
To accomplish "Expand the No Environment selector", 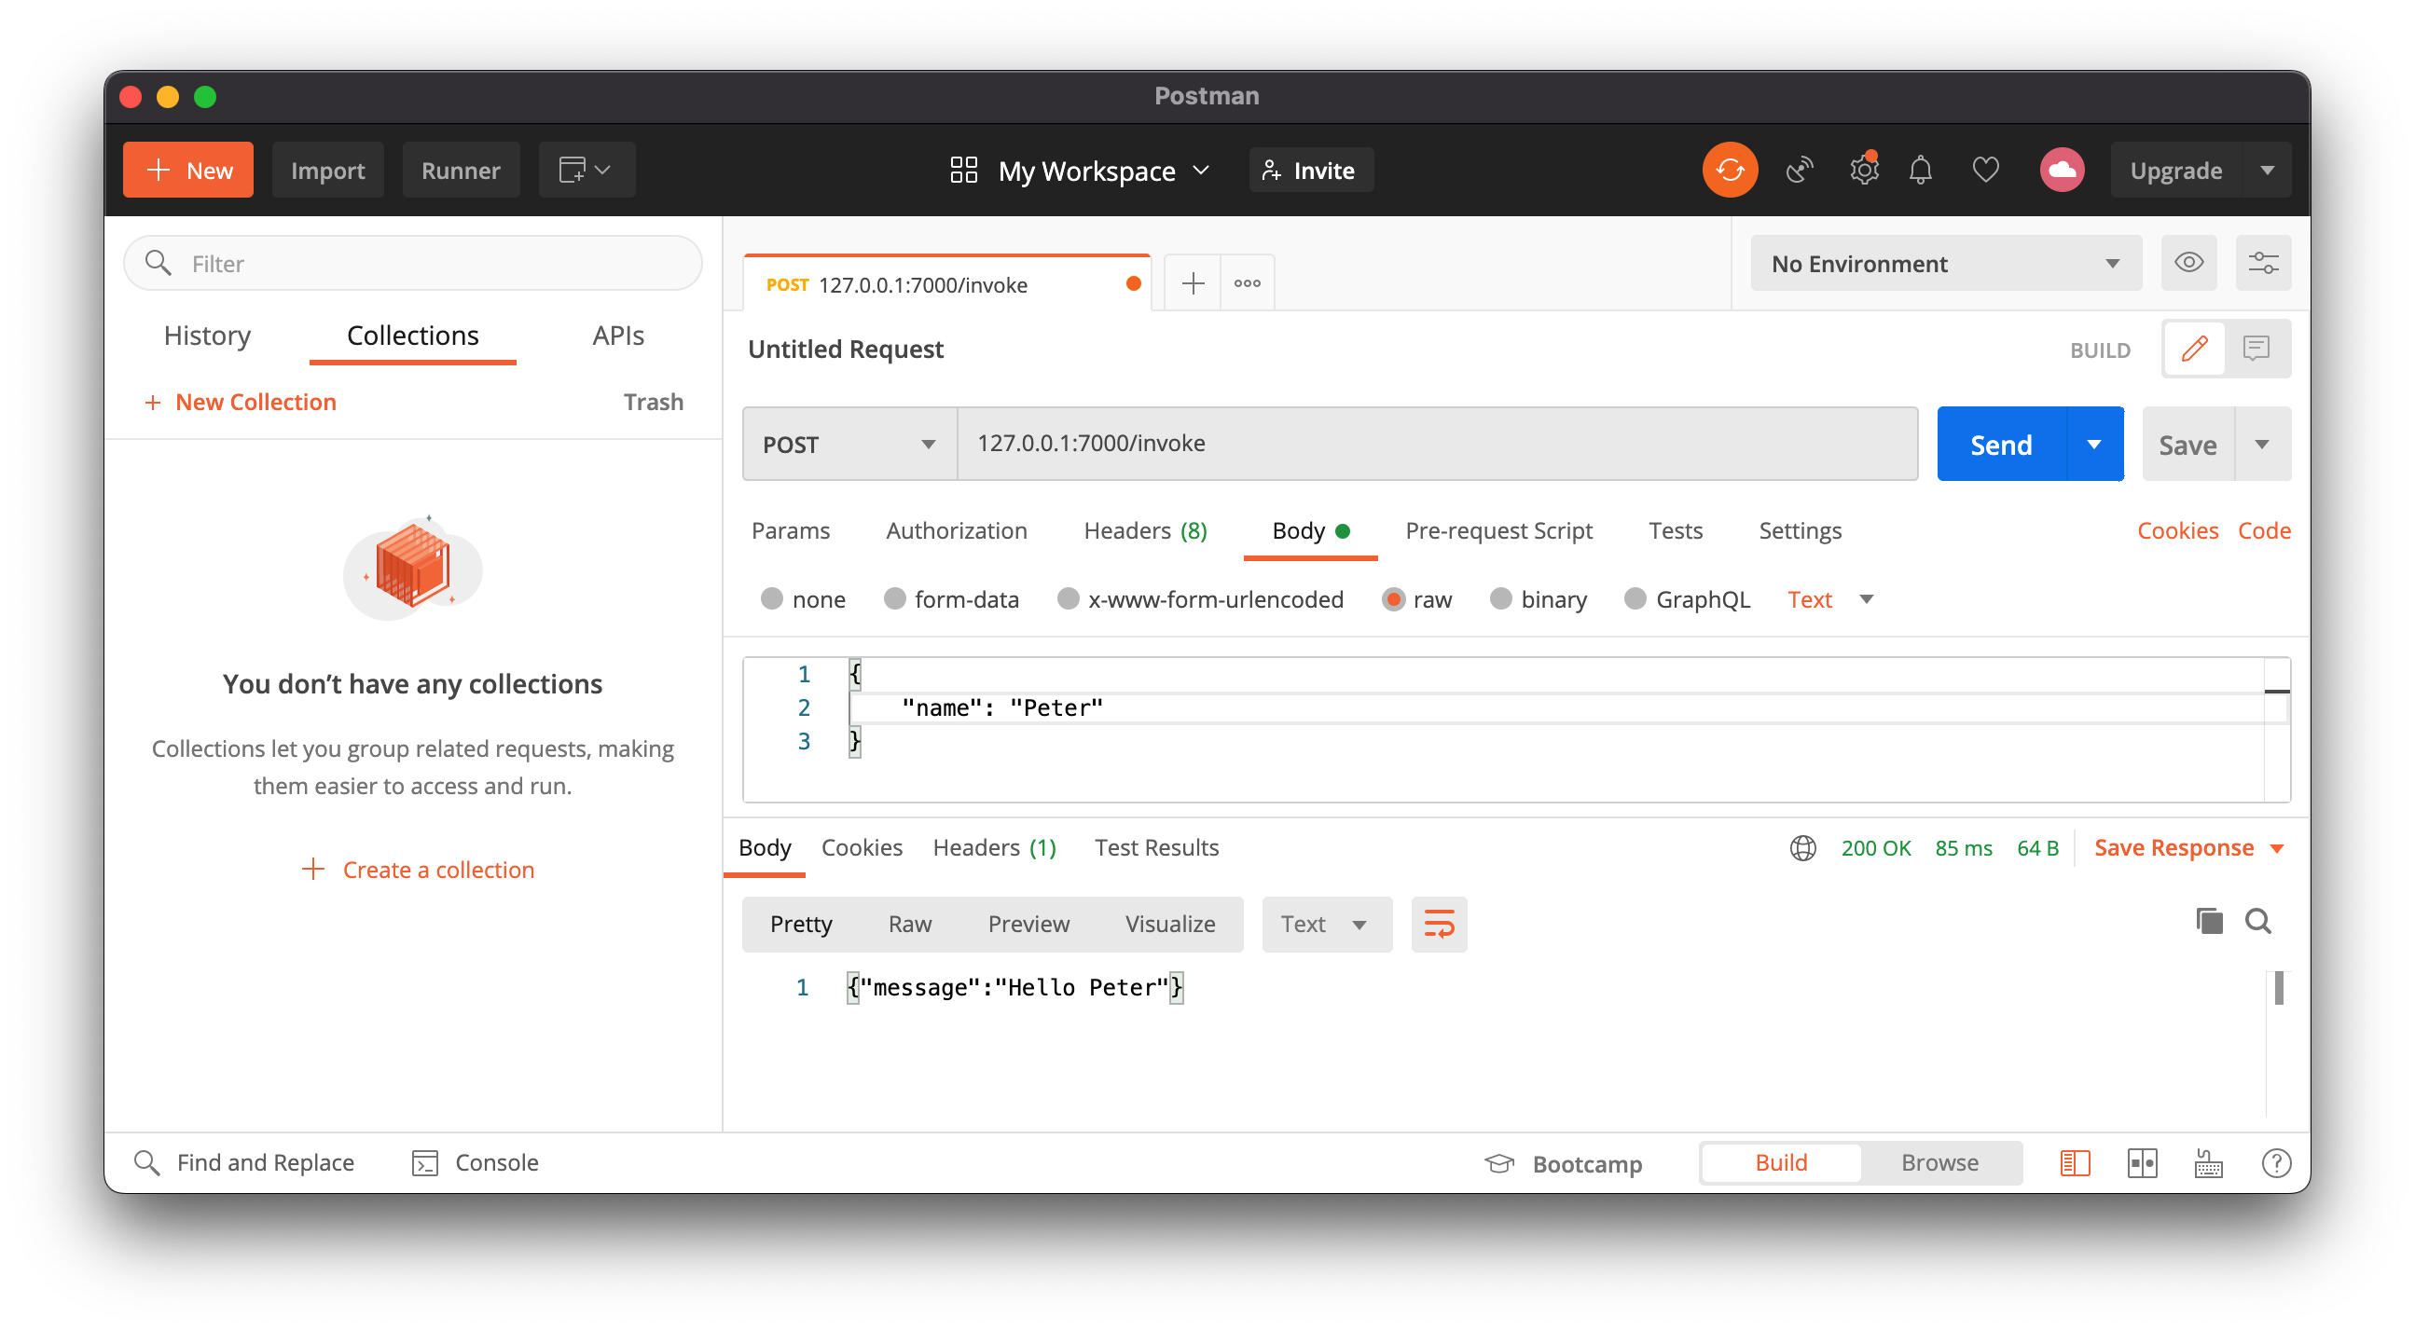I will click(x=1944, y=264).
